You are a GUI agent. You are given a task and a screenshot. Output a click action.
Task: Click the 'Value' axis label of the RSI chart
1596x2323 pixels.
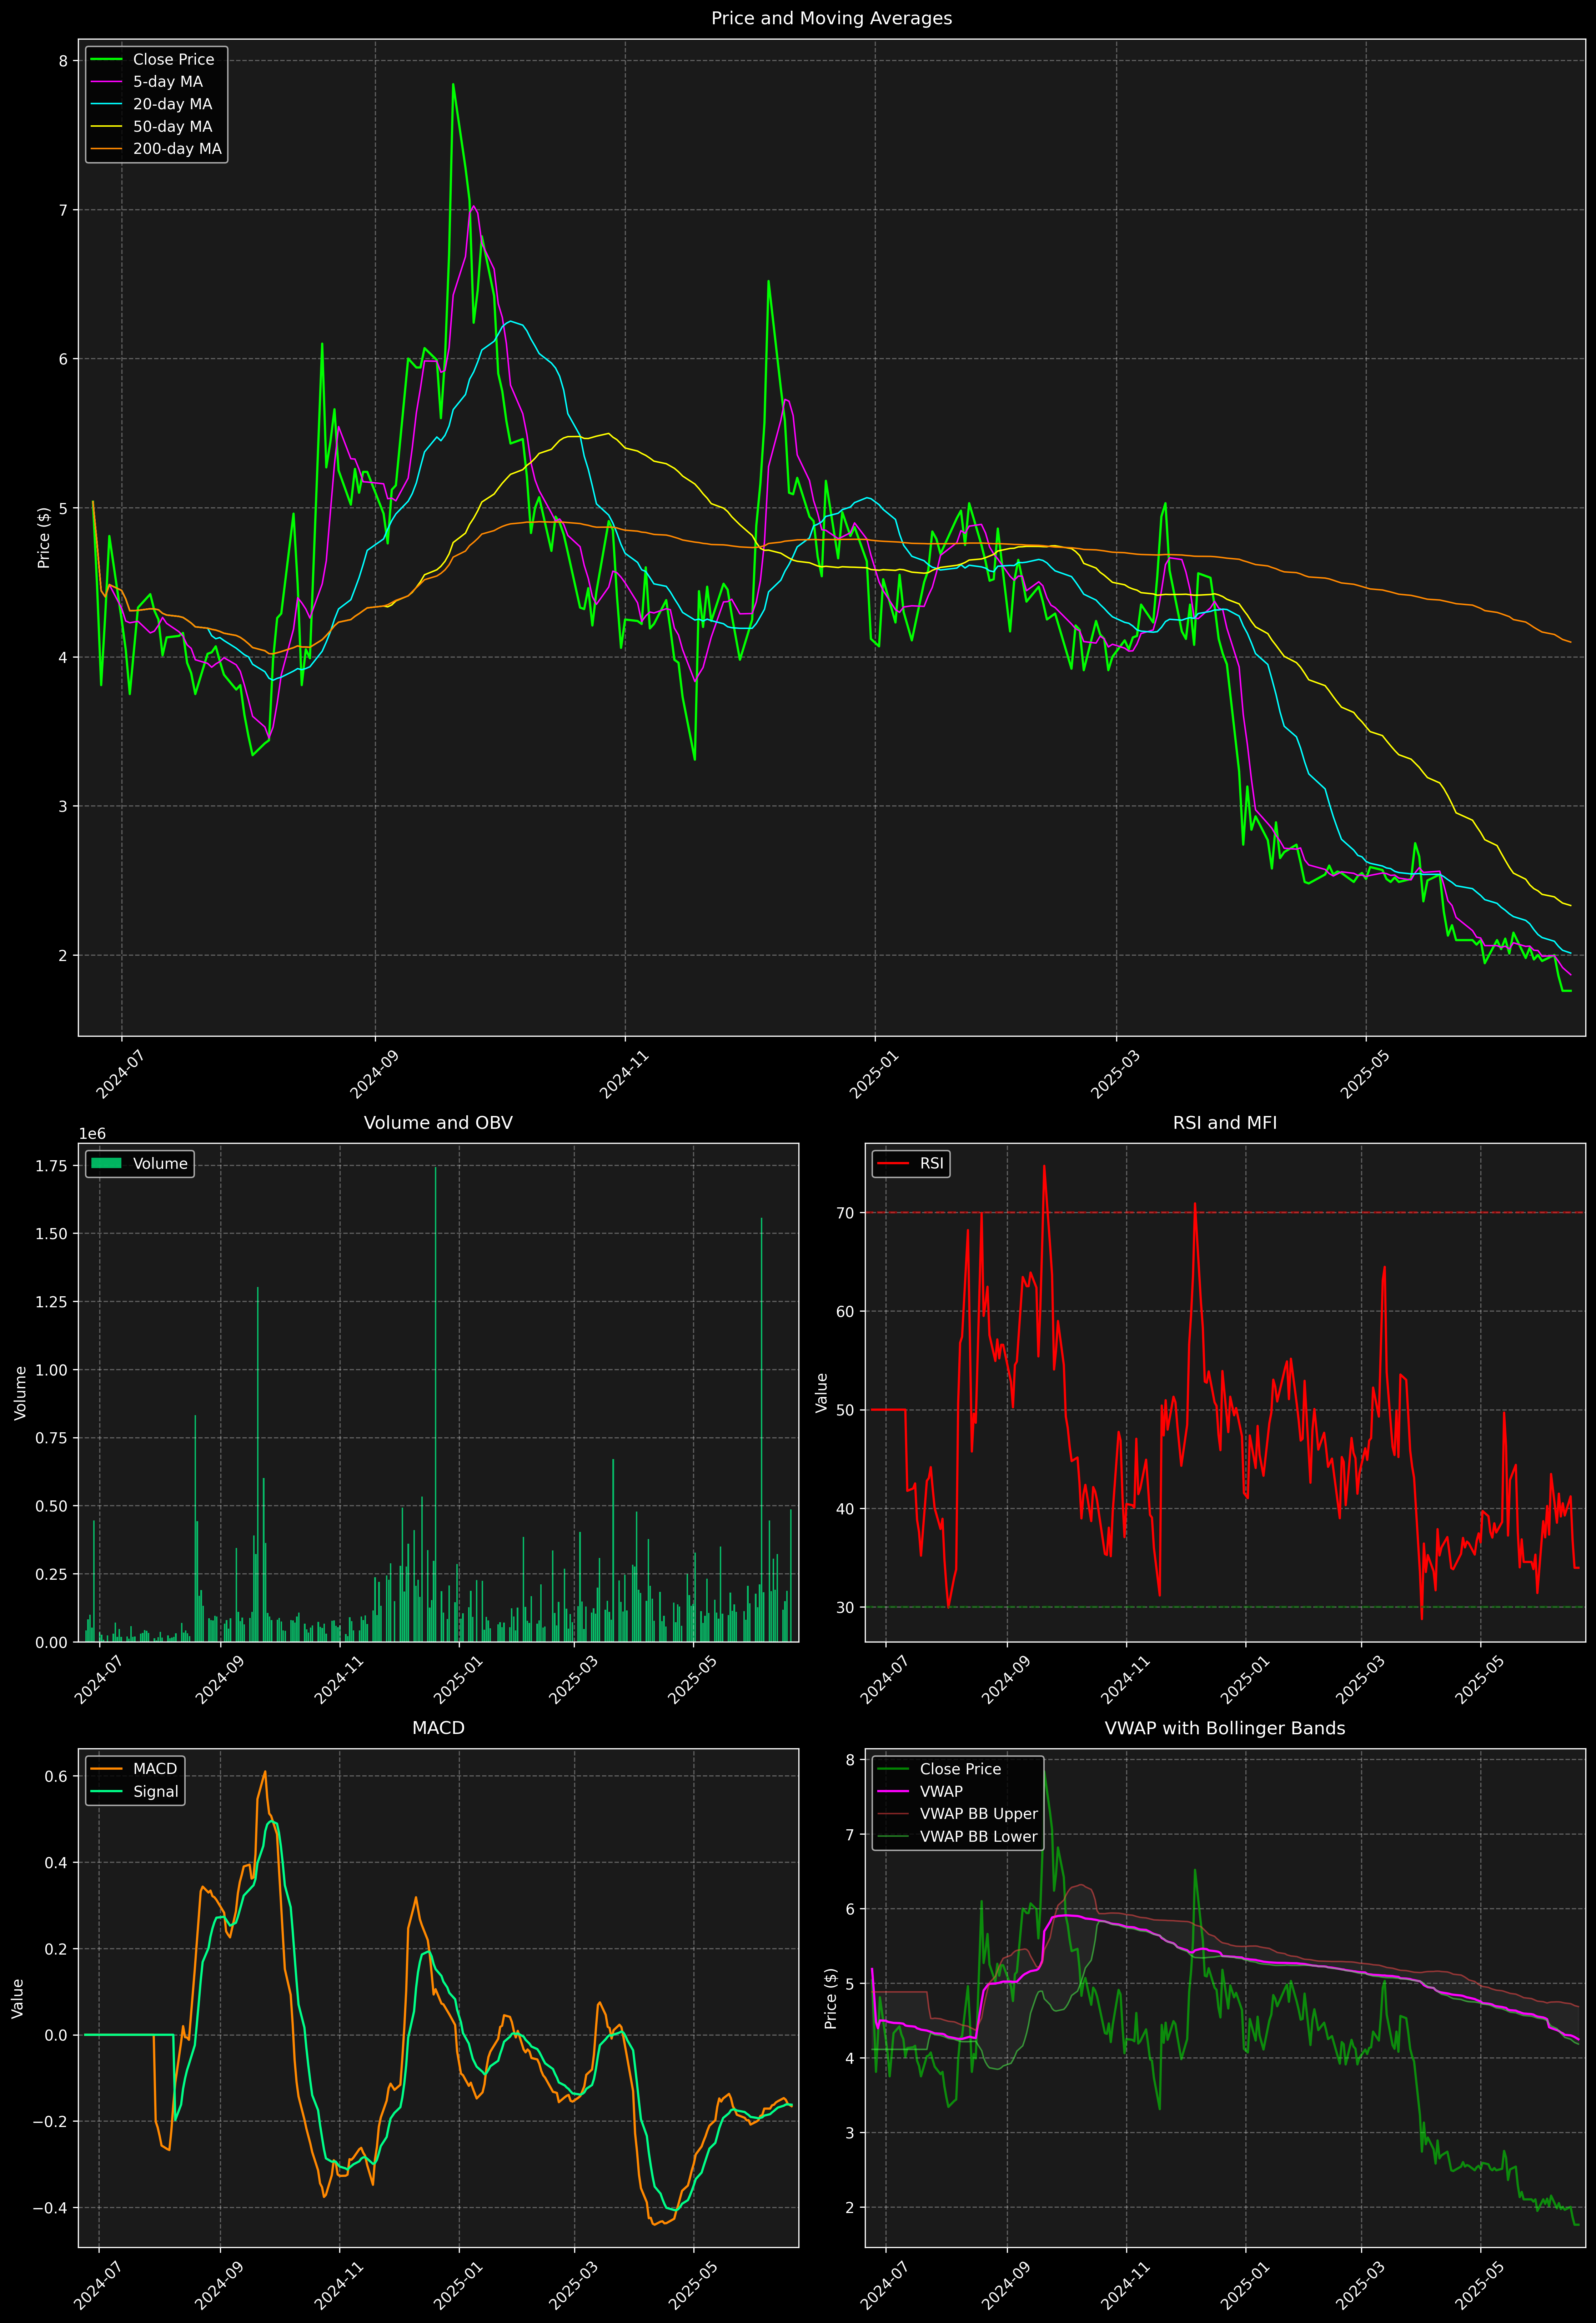[x=822, y=1392]
